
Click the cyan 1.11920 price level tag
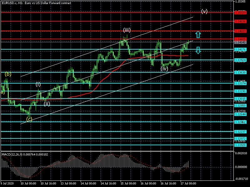click(x=240, y=145)
